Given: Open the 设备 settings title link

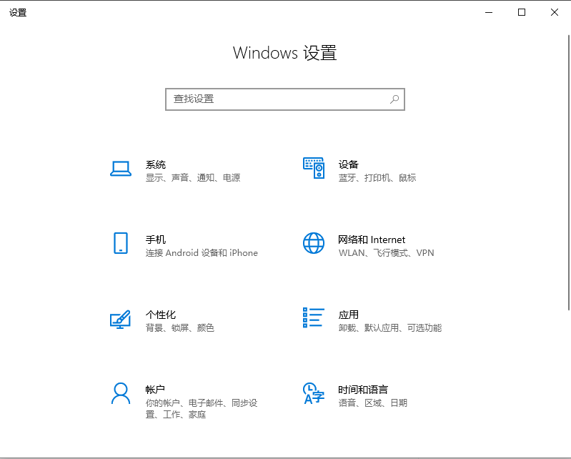Looking at the screenshot, I should (x=349, y=164).
